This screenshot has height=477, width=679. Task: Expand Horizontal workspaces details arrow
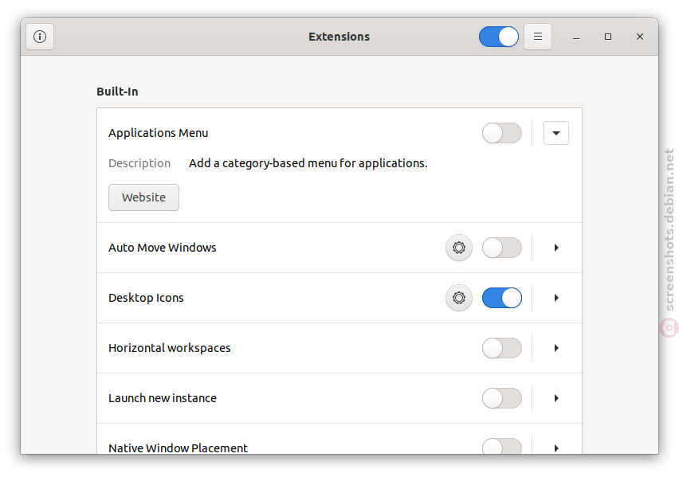click(x=556, y=348)
